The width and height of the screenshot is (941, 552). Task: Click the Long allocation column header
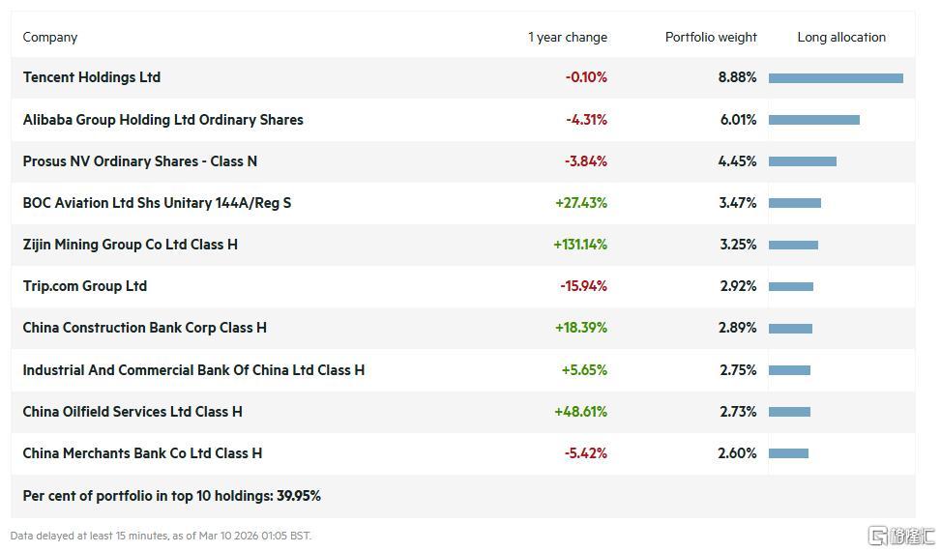[x=841, y=38]
